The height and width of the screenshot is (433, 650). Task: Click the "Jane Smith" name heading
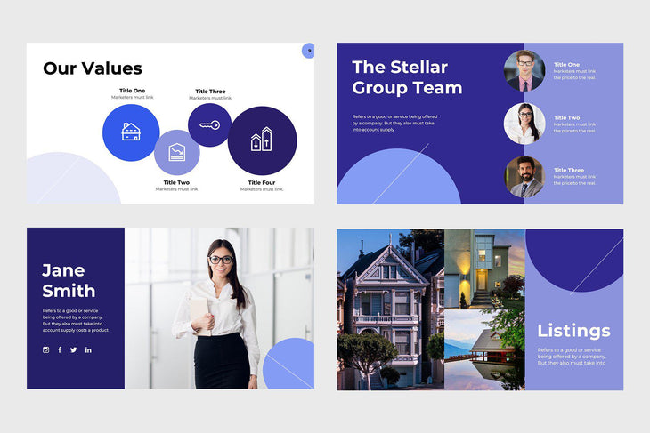(x=69, y=280)
